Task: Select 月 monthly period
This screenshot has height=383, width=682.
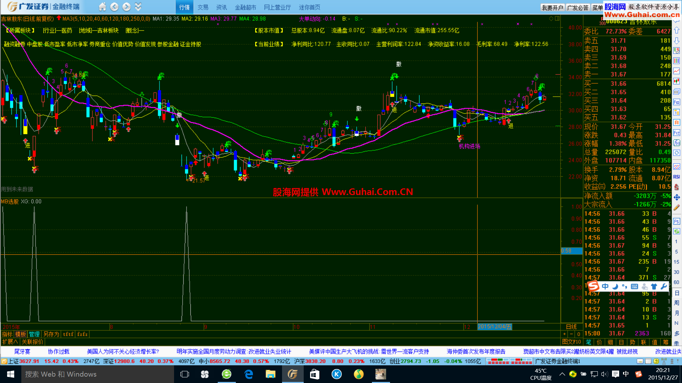Action: pos(677,313)
